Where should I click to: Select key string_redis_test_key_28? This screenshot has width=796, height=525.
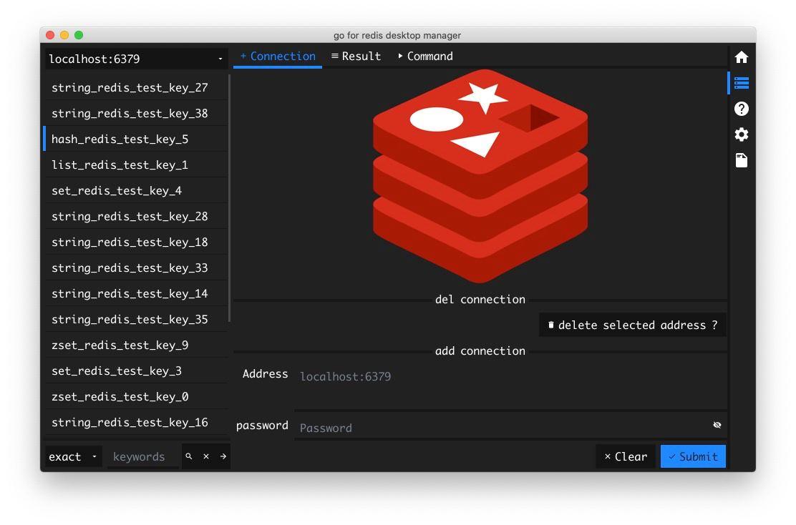[x=136, y=217]
